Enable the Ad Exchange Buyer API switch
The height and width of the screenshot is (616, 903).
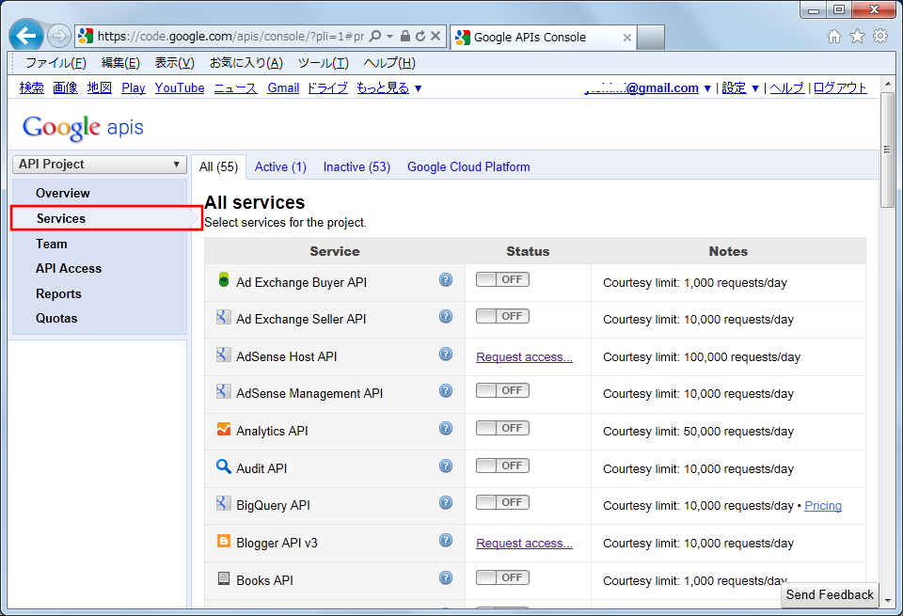[502, 280]
